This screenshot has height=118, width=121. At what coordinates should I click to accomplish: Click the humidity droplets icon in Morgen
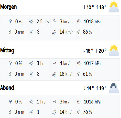[78, 32]
